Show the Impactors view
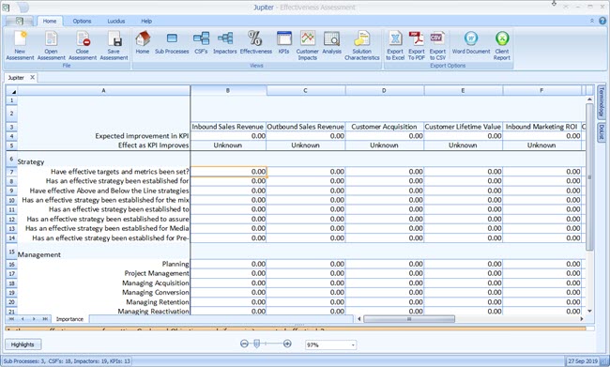This screenshot has width=610, height=367. coord(225,43)
